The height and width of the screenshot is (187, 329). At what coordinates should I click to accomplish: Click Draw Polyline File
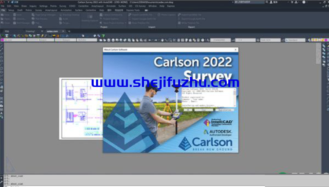click(x=139, y=23)
